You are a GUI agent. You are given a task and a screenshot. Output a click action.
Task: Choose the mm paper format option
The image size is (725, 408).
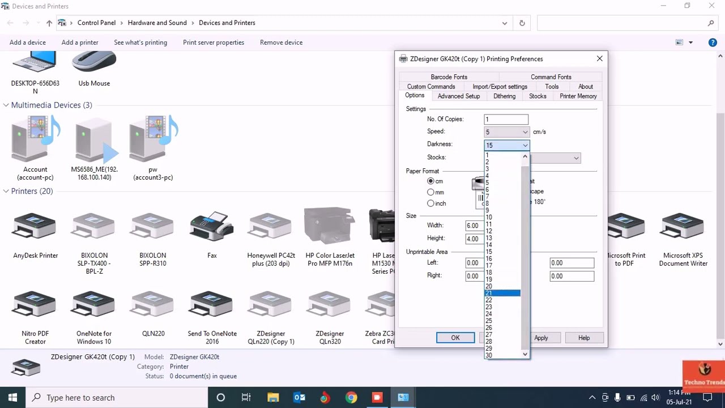tap(431, 193)
